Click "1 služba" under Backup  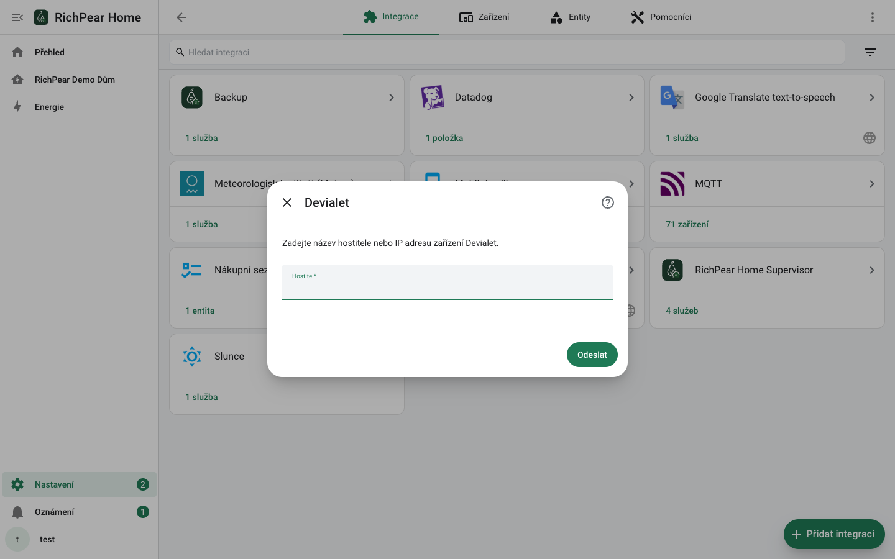pyautogui.click(x=201, y=138)
